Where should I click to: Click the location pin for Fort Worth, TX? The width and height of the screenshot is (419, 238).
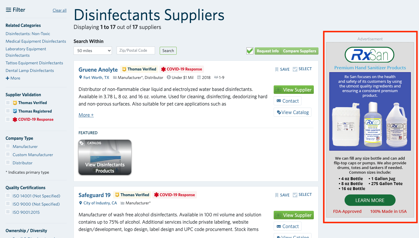pos(81,77)
